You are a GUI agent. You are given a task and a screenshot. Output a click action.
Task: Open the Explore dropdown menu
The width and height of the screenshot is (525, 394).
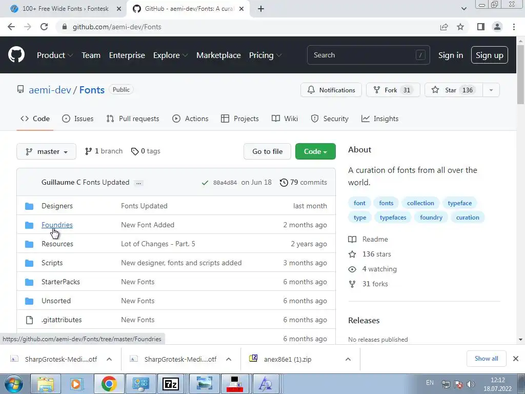pyautogui.click(x=170, y=55)
